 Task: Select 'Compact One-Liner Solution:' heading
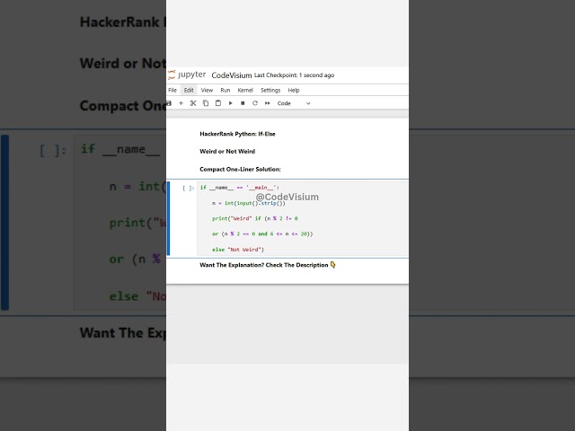(240, 169)
